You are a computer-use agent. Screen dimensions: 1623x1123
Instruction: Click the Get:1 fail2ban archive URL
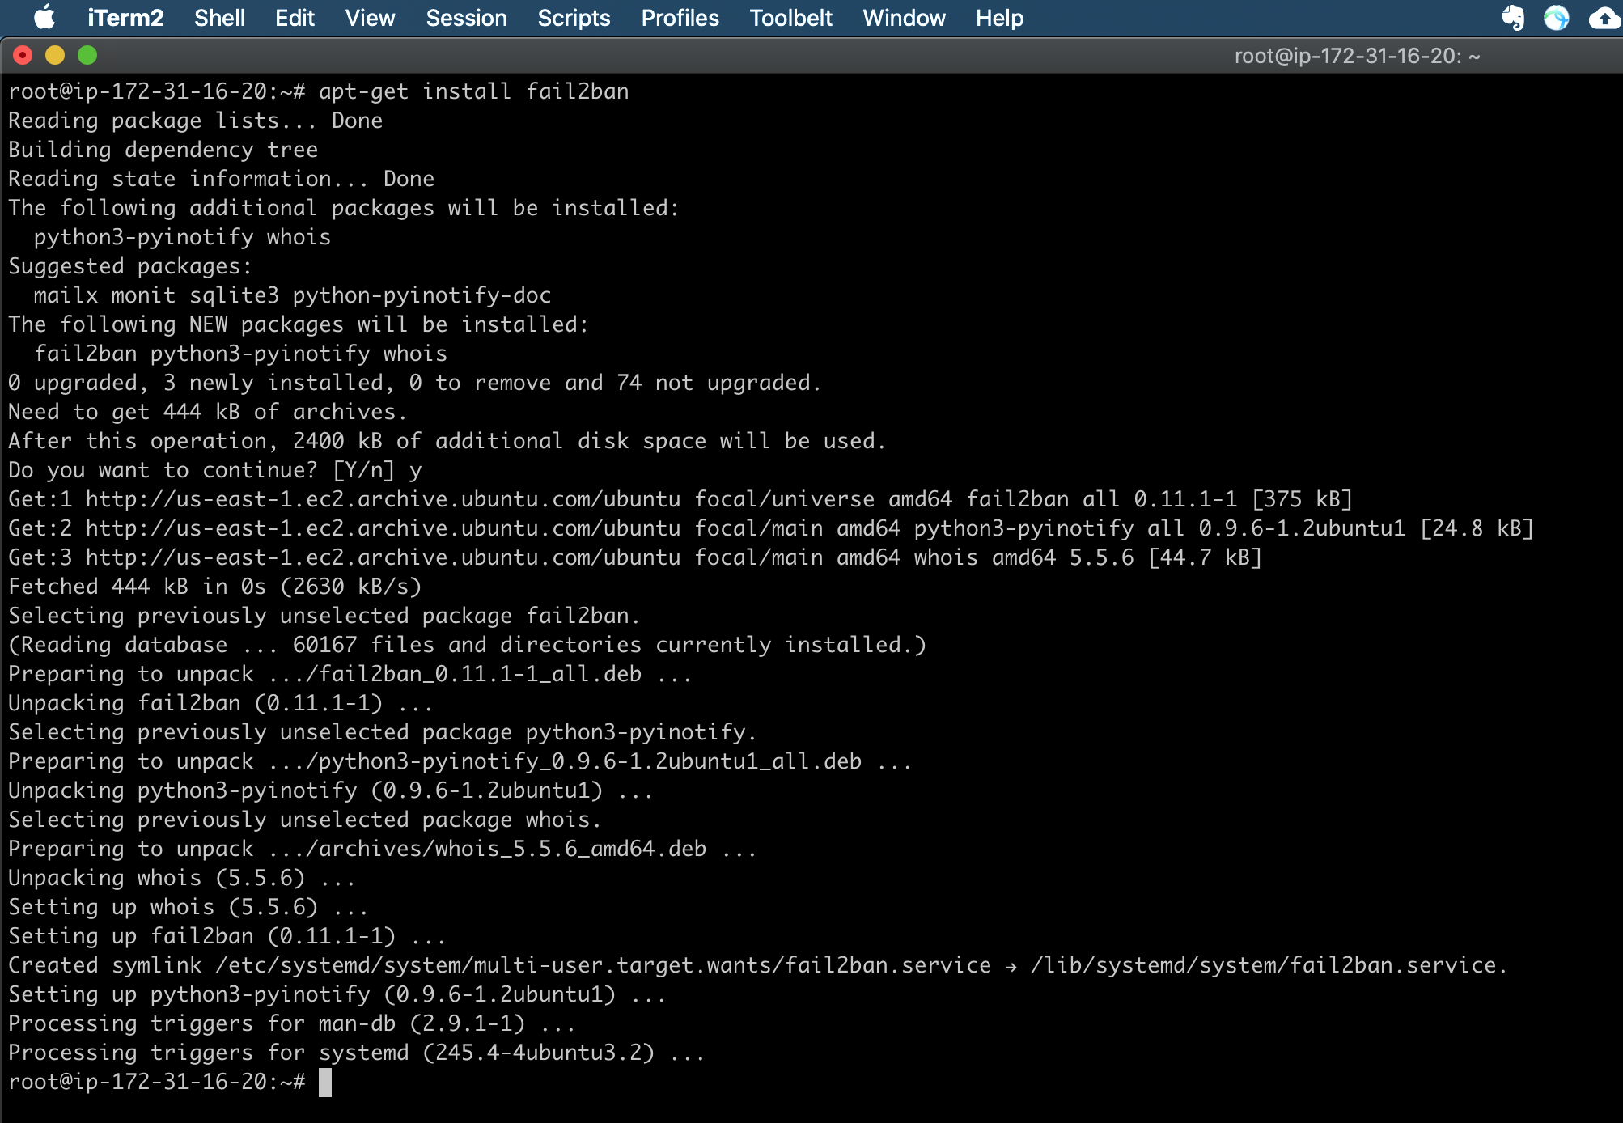coord(384,499)
